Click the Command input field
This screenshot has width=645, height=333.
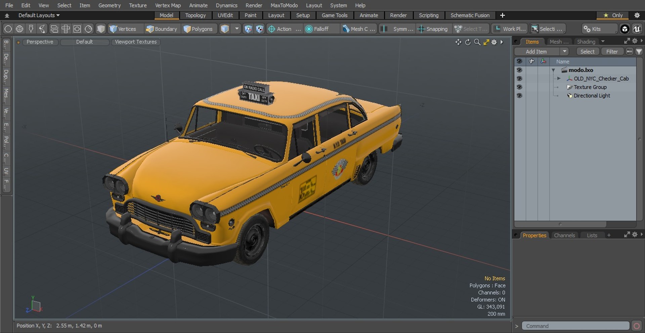575,326
